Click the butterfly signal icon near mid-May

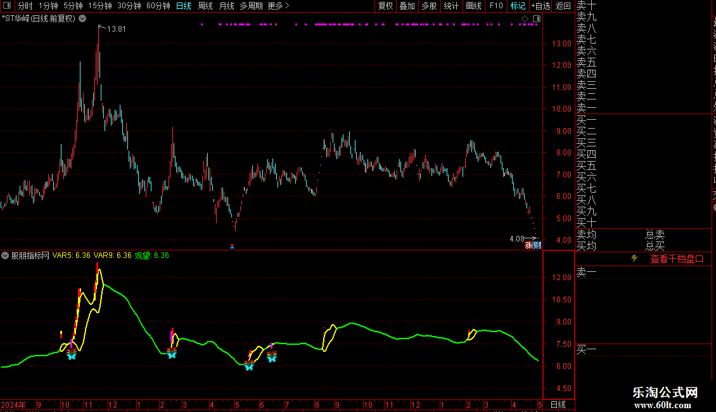pos(249,365)
